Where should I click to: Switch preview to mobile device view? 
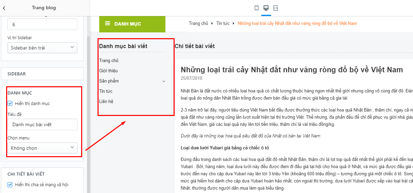tap(256, 8)
